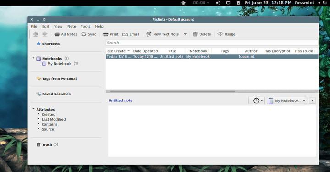330x172 pixels.
Task: Expand the note details arrow button
Action: (313, 100)
